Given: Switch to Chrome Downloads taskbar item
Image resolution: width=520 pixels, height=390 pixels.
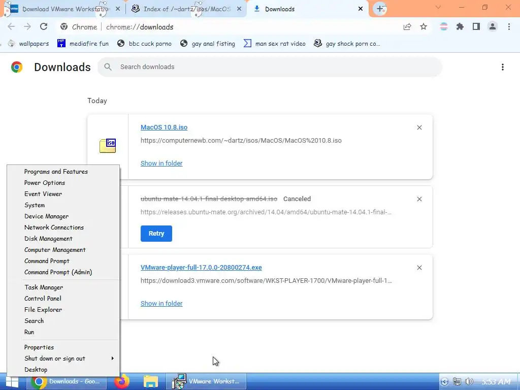Looking at the screenshot, I should pos(68,381).
